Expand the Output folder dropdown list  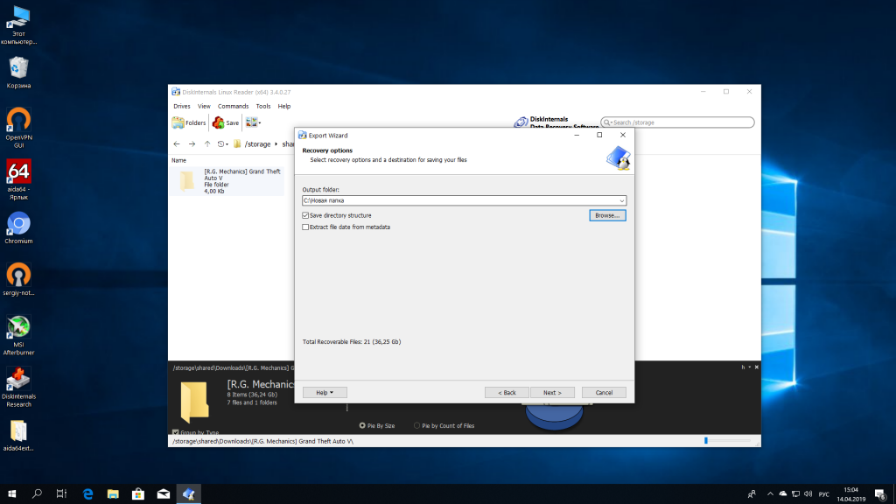(621, 200)
